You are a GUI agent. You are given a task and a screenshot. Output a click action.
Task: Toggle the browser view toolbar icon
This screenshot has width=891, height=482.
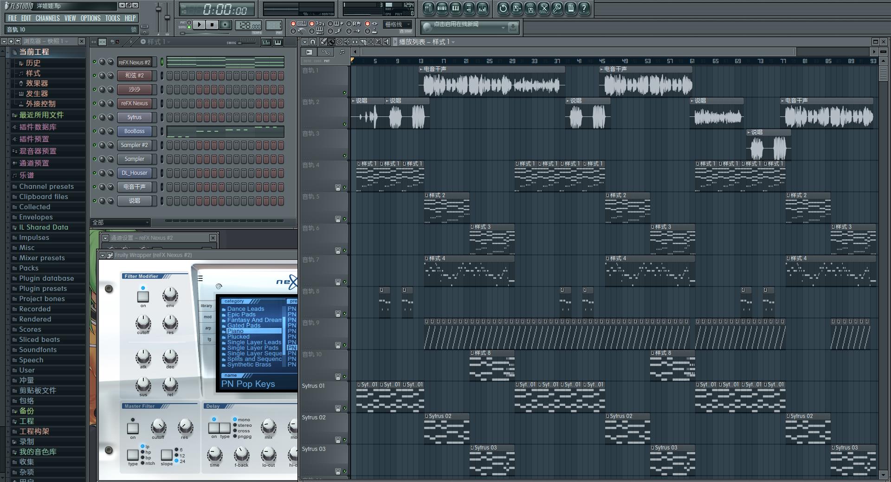pyautogui.click(x=469, y=8)
